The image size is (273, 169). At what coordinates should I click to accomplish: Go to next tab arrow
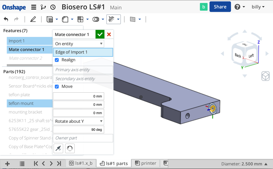(x=51, y=164)
